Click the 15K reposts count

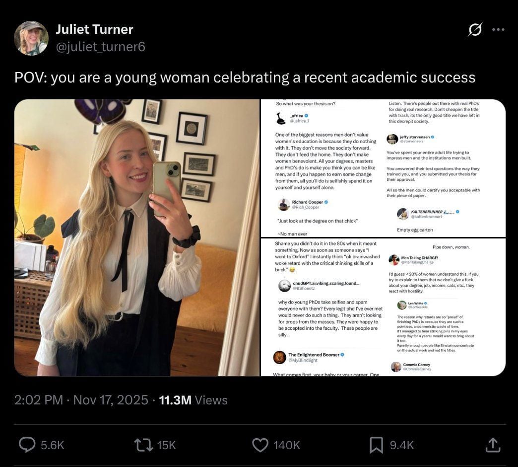[166, 445]
